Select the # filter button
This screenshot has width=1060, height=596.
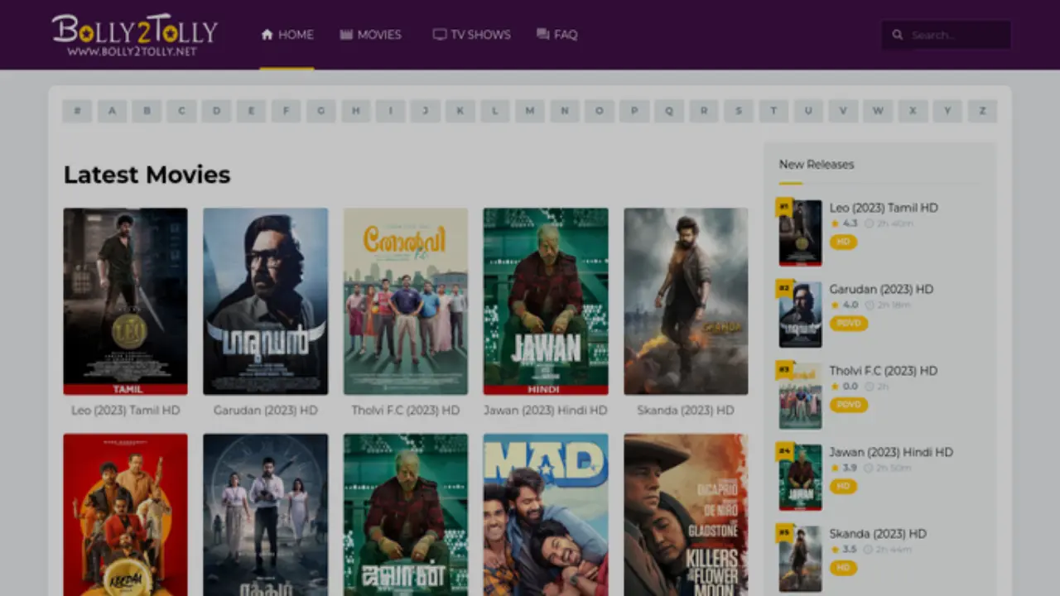[77, 111]
